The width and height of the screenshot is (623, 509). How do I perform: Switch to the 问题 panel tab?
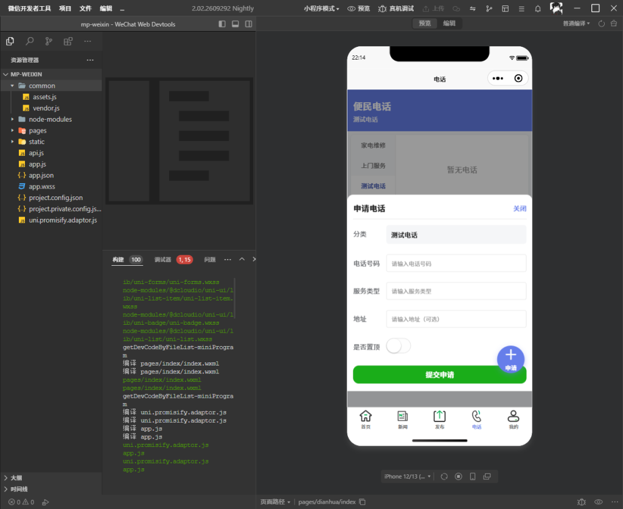[x=210, y=260]
